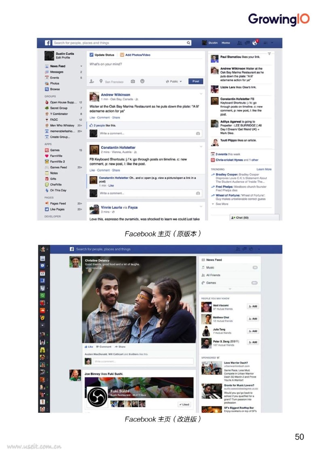This screenshot has height=454, width=321.
Task: Click Messages icon in left sidebar
Action: [x=46, y=72]
